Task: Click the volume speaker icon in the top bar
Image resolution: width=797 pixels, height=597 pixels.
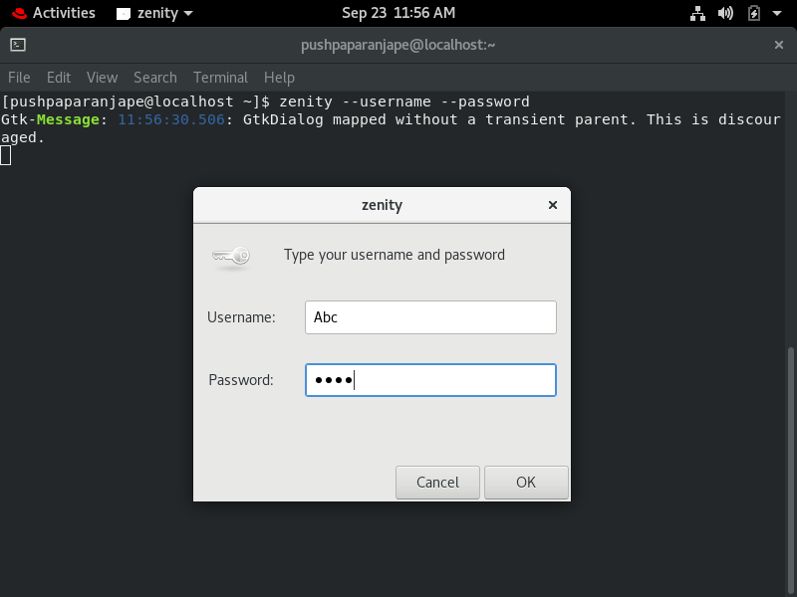Action: [725, 13]
